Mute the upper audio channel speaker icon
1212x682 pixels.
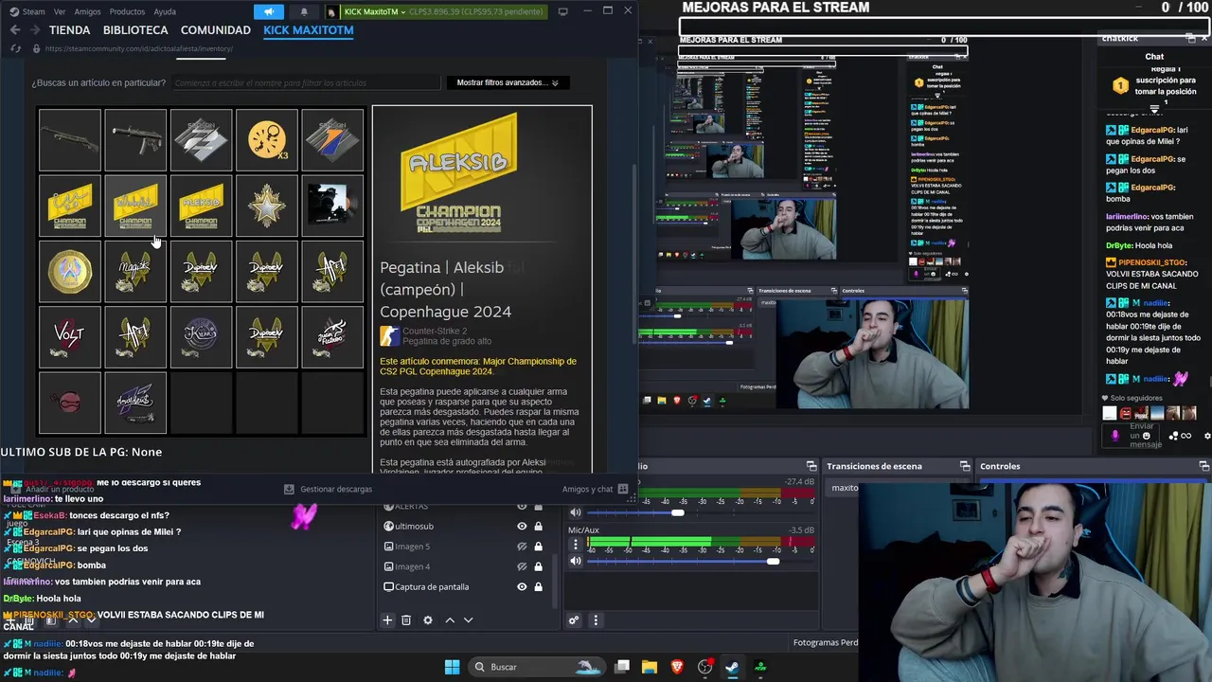click(x=575, y=512)
